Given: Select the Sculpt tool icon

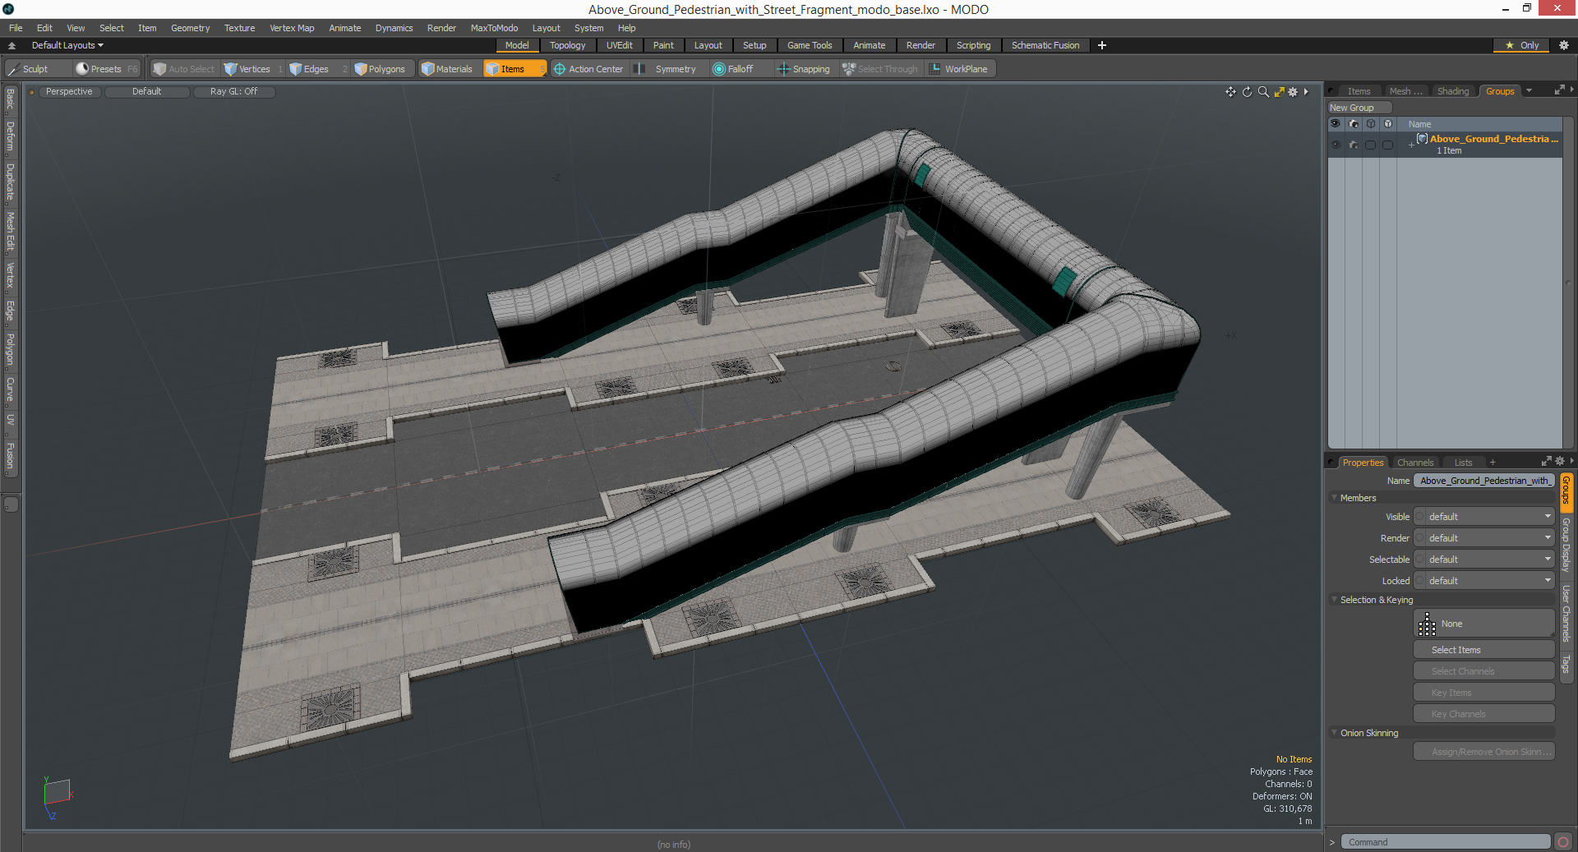Looking at the screenshot, I should (13, 69).
